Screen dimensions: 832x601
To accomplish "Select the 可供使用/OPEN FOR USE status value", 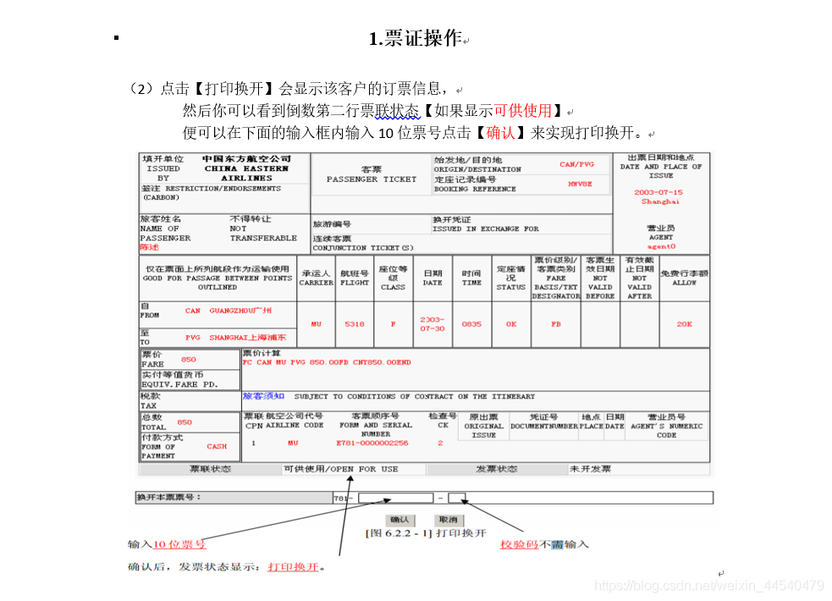I will coord(340,469).
